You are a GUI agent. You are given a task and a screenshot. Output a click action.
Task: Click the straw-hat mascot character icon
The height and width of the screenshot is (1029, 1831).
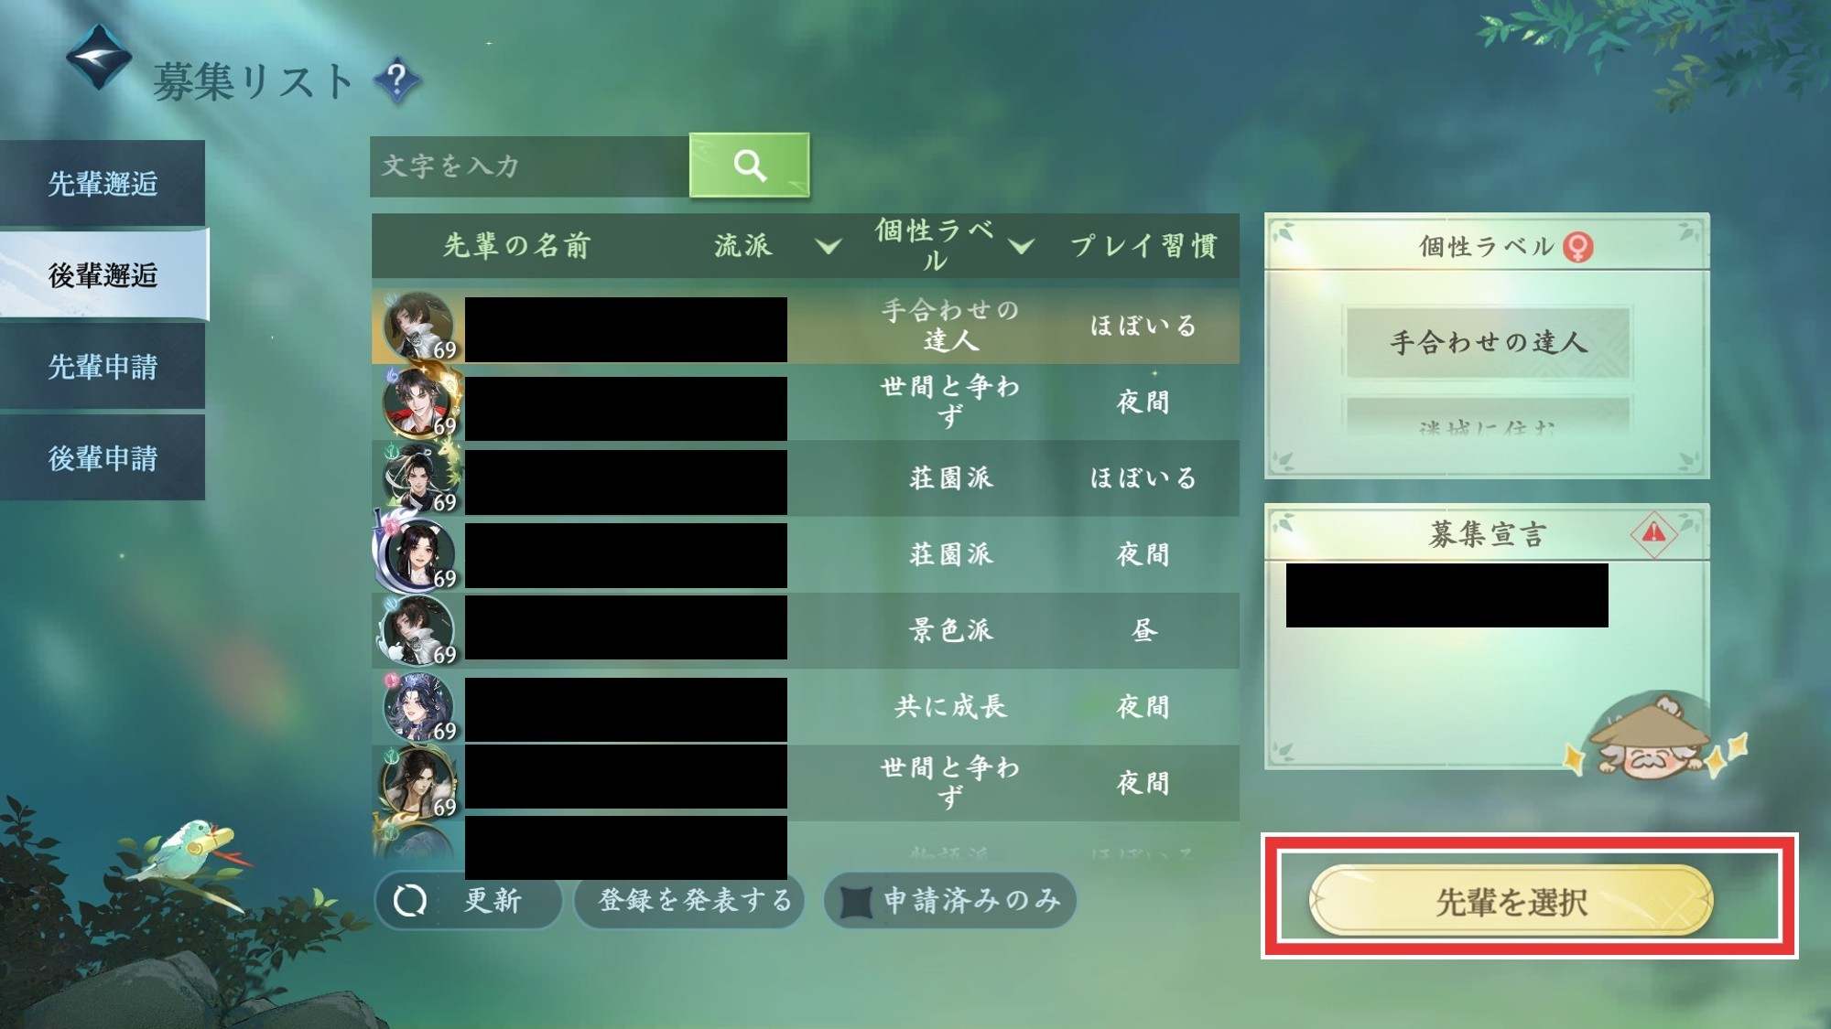1652,737
